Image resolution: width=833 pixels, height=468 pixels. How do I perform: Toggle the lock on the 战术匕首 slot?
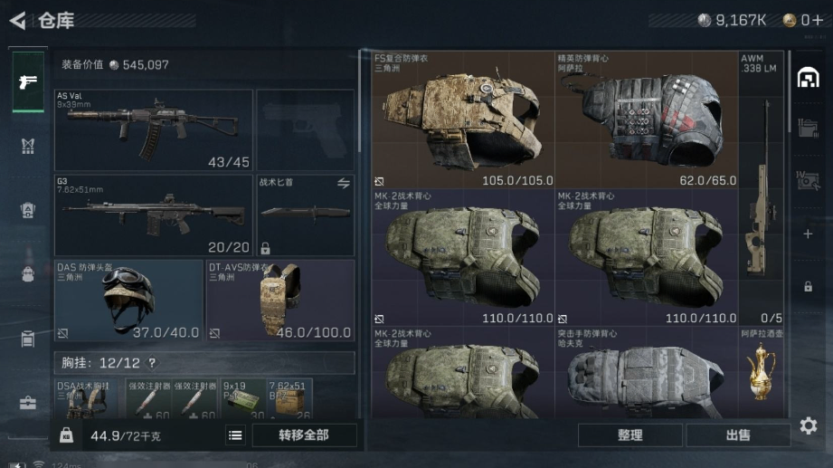click(x=265, y=248)
